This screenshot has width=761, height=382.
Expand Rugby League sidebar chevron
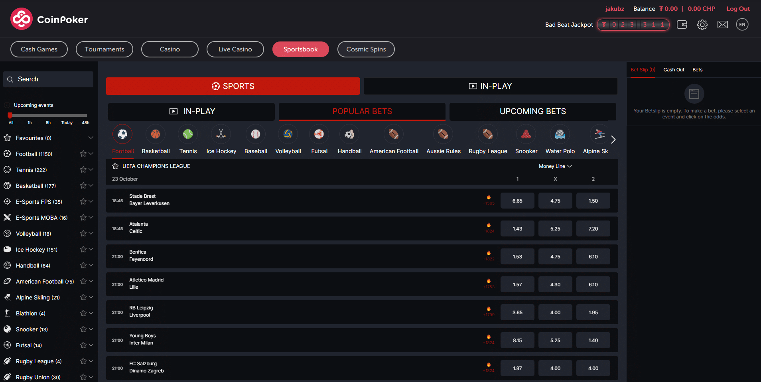pyautogui.click(x=91, y=361)
